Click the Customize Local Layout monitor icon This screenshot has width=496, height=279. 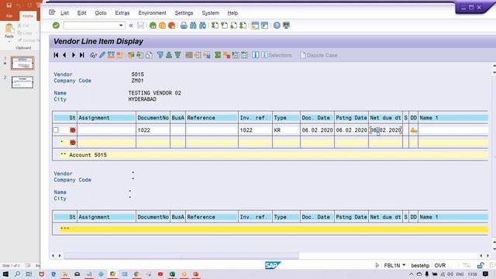point(286,26)
